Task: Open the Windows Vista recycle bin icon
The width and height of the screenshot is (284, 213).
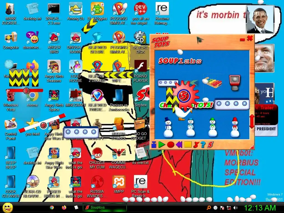Action: coord(11,100)
